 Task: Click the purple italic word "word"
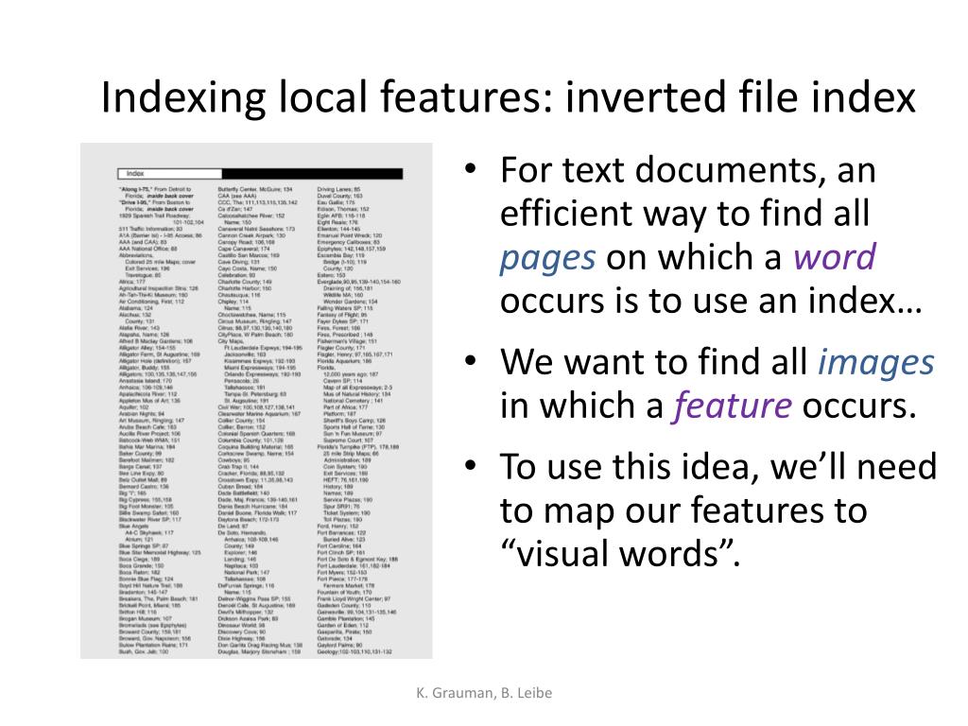pyautogui.click(x=835, y=256)
